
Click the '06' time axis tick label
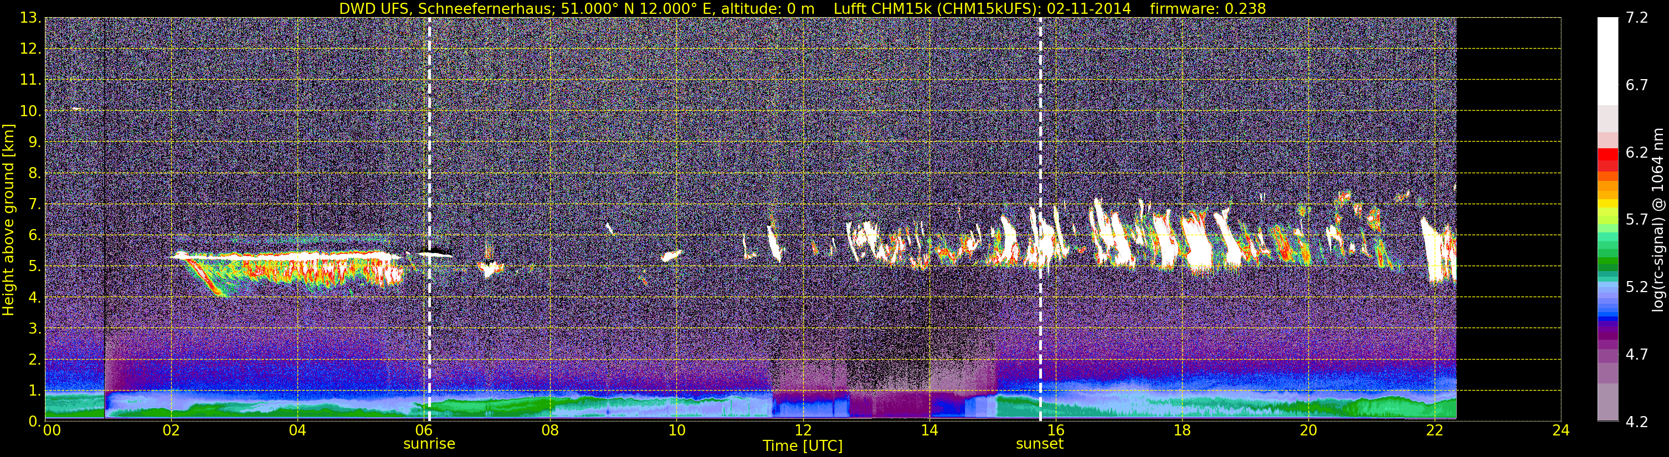click(424, 430)
